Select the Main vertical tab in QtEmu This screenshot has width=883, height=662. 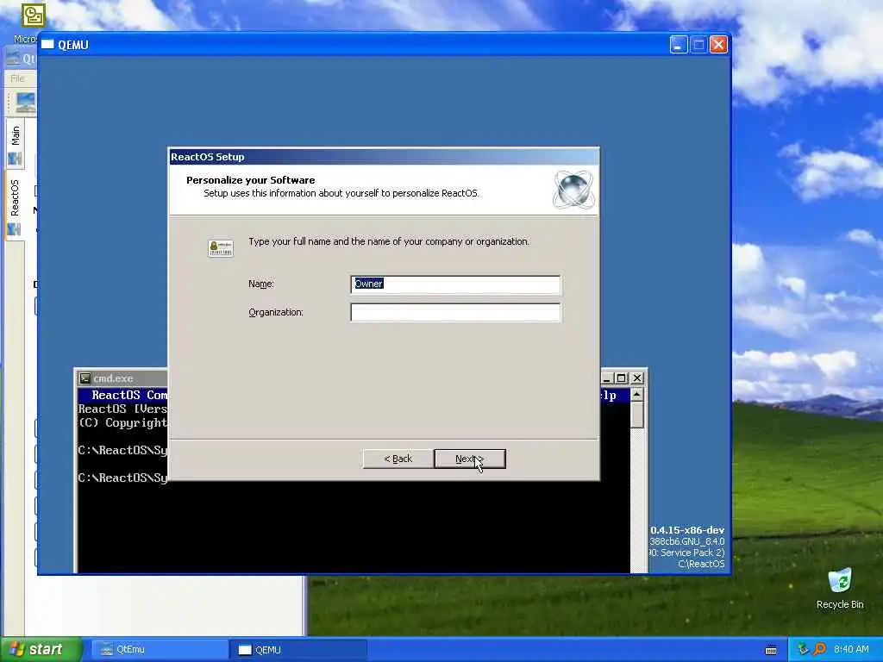pos(16,143)
